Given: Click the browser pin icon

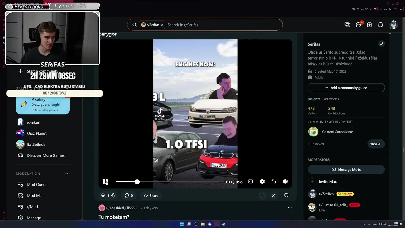Looking at the screenshot, I should pos(358,9).
